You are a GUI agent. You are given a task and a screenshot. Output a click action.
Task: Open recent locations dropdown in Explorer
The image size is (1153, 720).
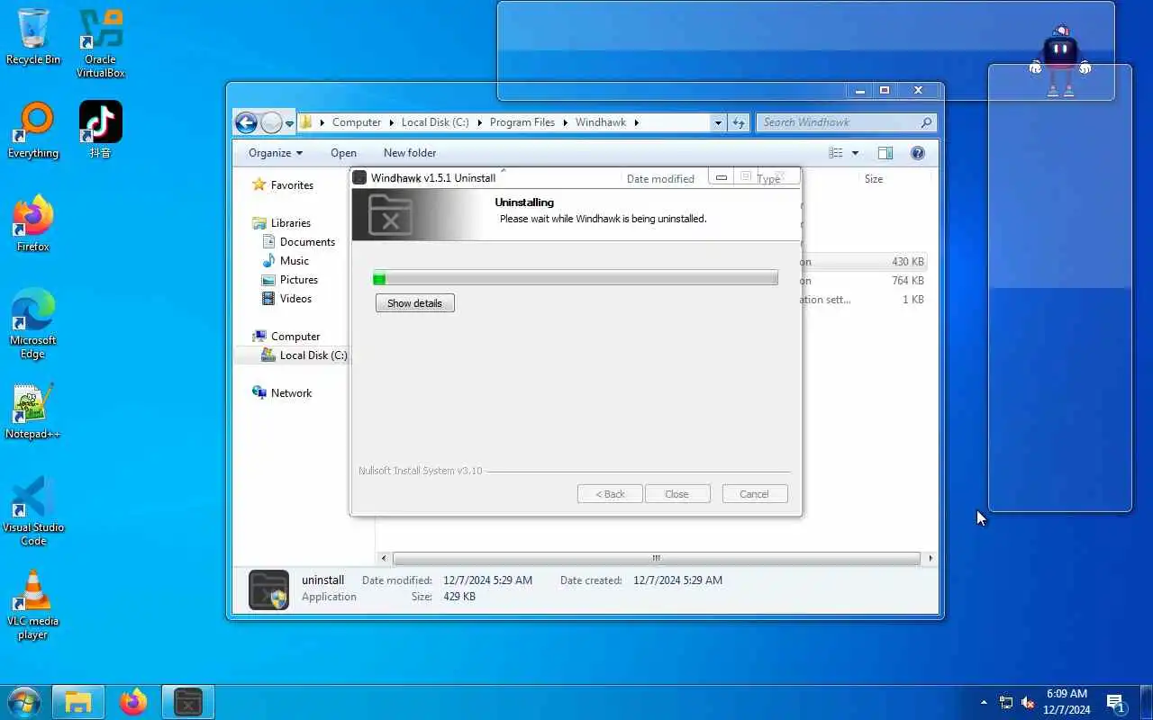pos(289,123)
